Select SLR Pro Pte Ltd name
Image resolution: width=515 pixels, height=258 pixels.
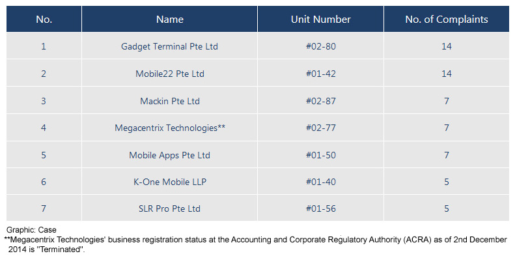(x=169, y=208)
